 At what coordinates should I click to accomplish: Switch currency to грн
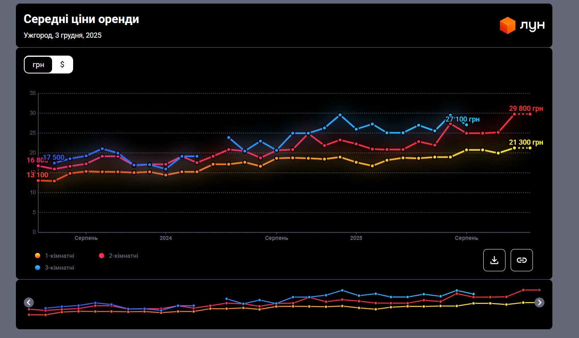click(39, 65)
